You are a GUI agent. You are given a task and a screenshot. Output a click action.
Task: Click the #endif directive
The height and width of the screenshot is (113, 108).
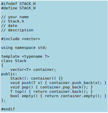point(8,109)
